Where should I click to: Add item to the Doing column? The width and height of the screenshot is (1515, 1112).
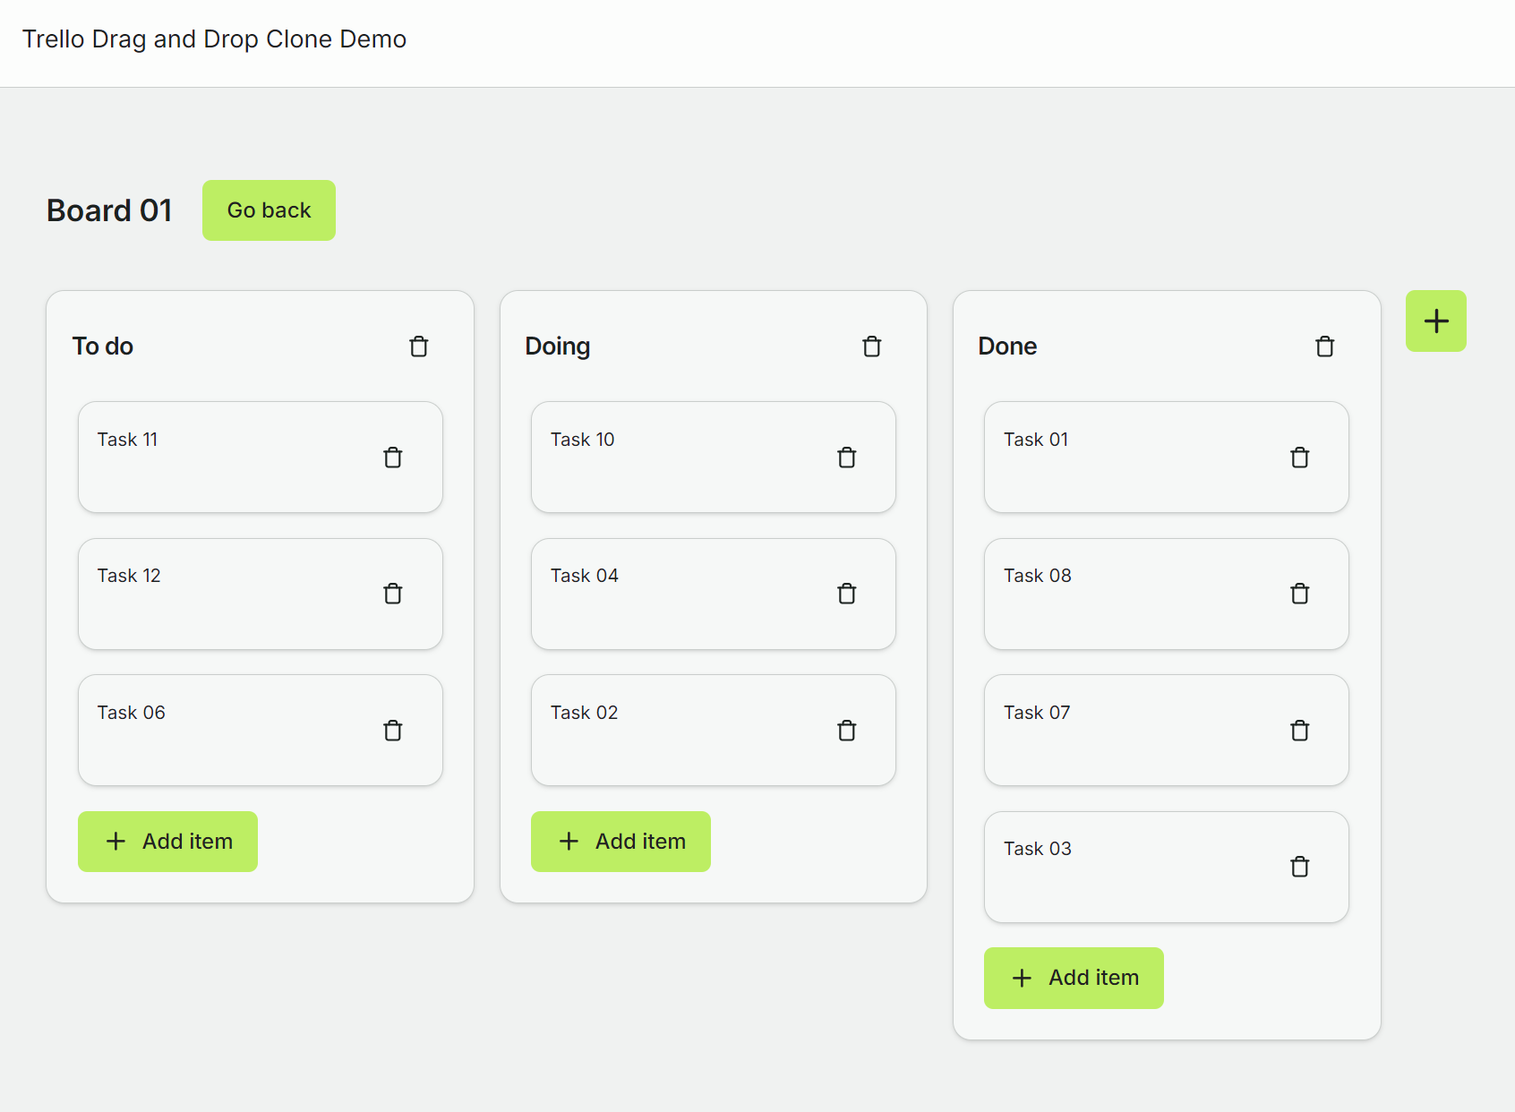click(x=621, y=842)
